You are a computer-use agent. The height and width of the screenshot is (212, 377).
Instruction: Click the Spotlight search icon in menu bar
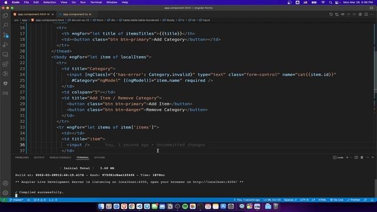330,2
